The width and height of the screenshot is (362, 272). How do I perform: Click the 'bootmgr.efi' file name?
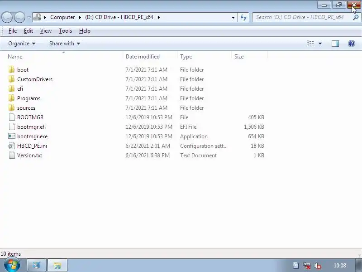pyautogui.click(x=31, y=127)
